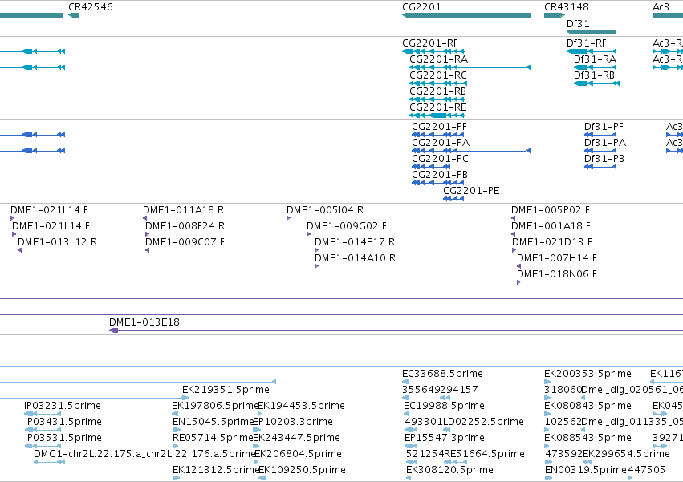Click the DME1-009G02.F label
This screenshot has width=683, height=482.
click(x=347, y=226)
